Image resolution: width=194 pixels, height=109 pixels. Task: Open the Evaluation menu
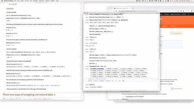pyautogui.click(x=42, y=1)
